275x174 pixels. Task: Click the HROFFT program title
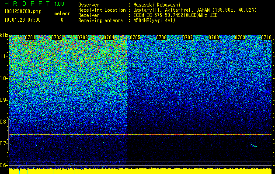(x=28, y=3)
